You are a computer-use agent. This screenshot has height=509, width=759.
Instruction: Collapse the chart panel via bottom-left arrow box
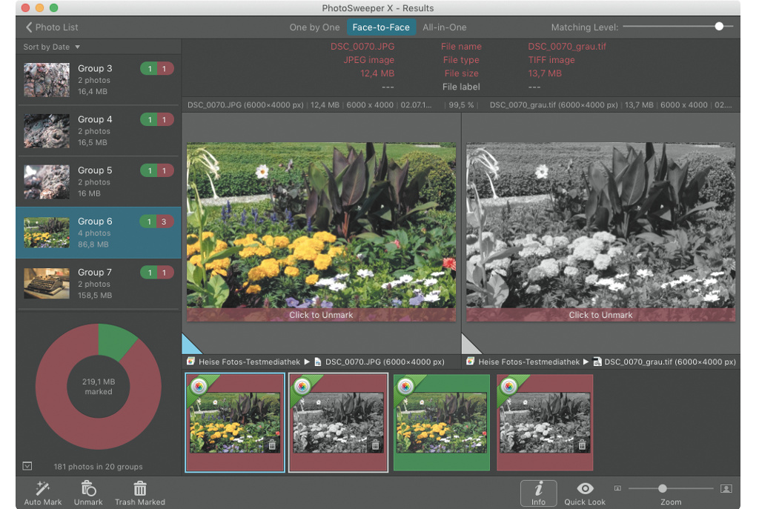click(x=27, y=466)
